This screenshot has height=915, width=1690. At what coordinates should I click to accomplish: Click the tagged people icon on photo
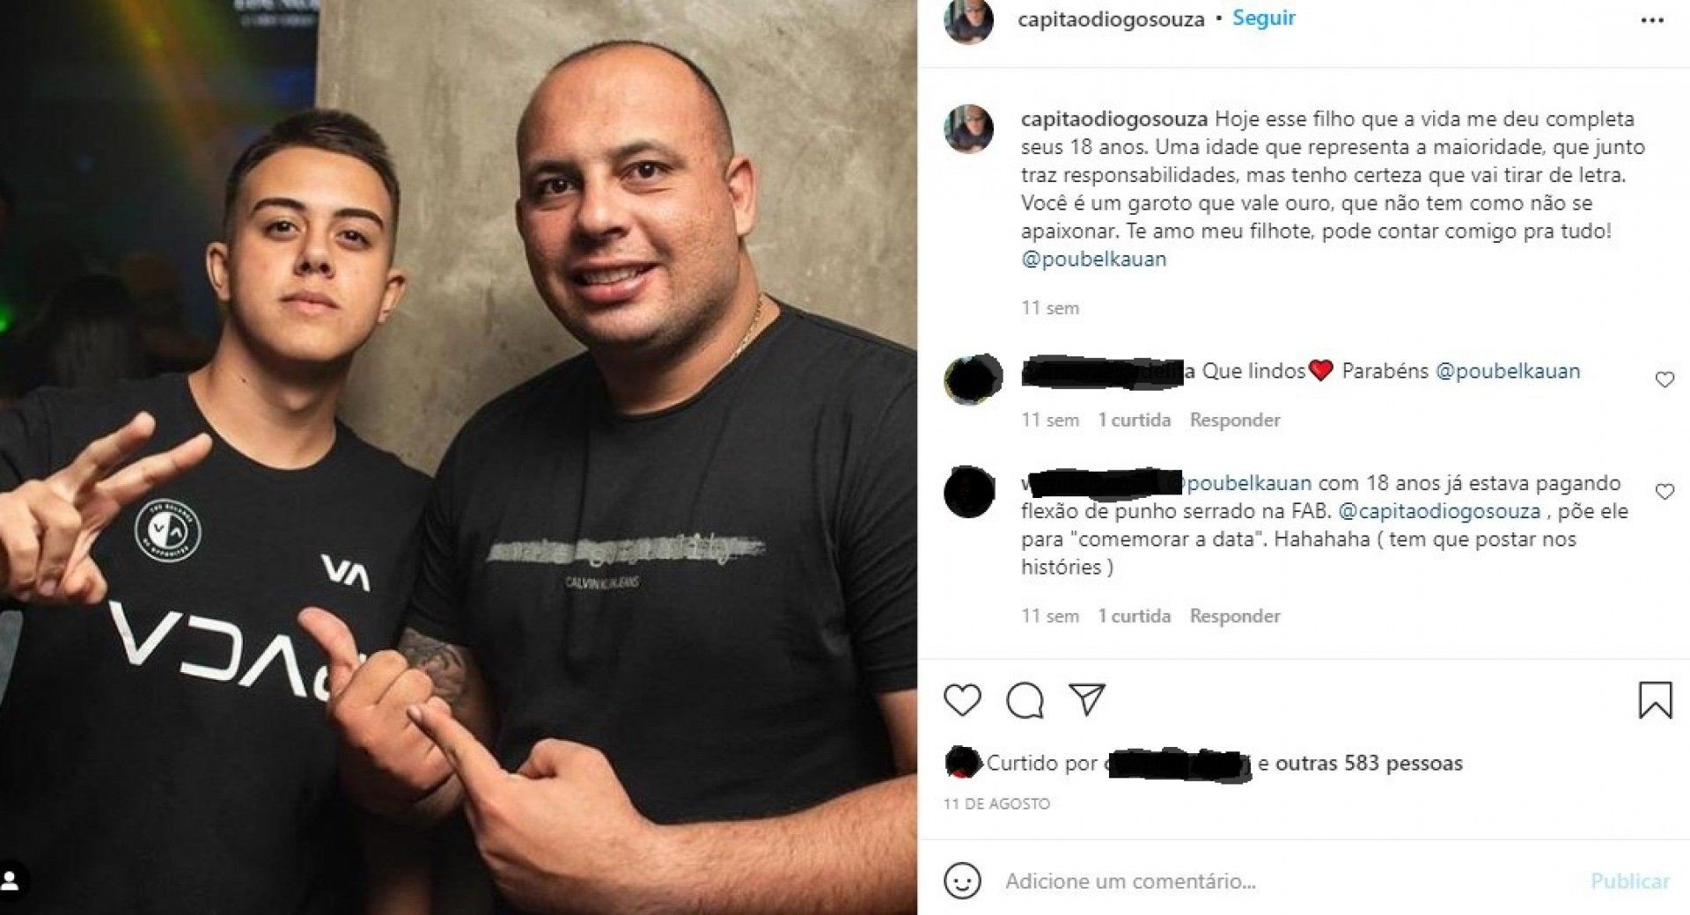tap(13, 881)
